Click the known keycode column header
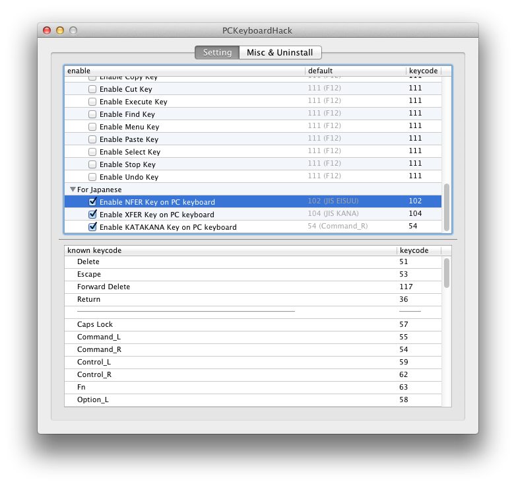The image size is (516, 486). coord(231,250)
